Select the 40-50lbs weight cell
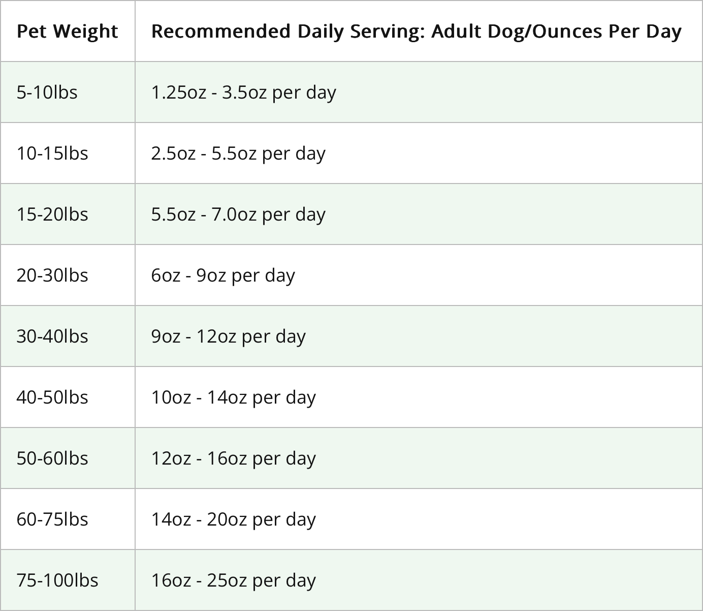Screen dimensions: 703x611 (52, 398)
